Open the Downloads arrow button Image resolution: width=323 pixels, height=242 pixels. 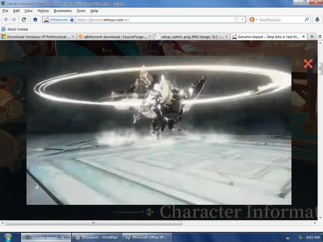[317, 20]
